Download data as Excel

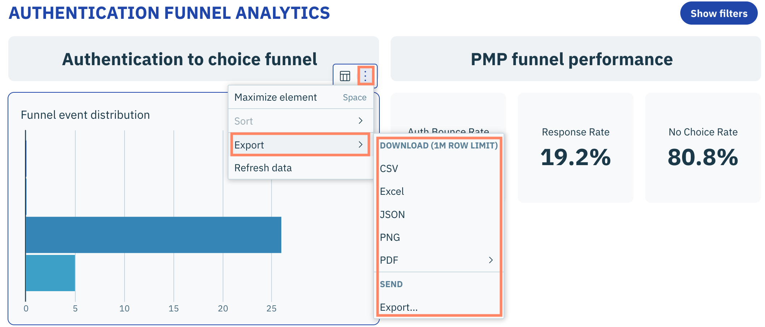(392, 192)
